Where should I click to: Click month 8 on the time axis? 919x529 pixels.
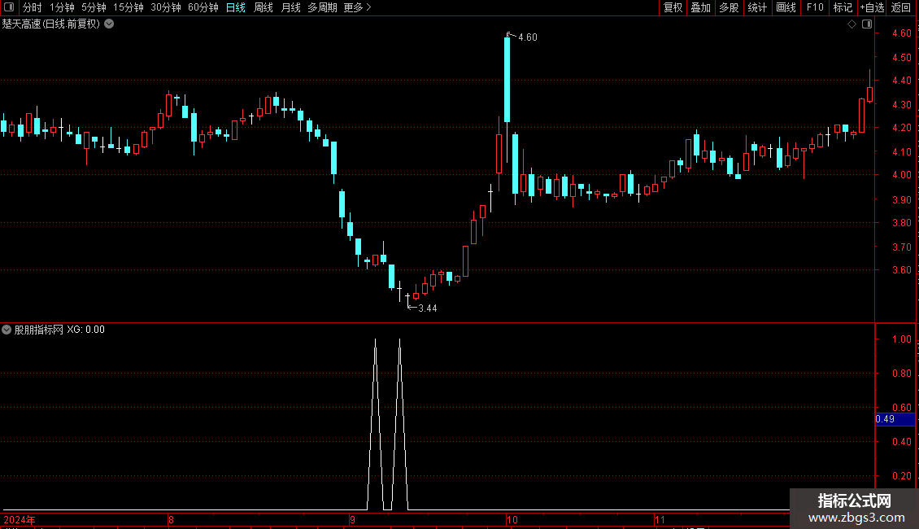coord(171,519)
